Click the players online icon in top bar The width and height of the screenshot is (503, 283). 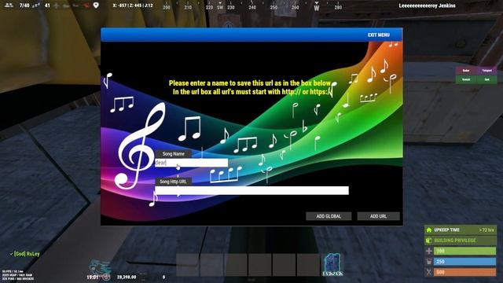pyautogui.click(x=9, y=6)
